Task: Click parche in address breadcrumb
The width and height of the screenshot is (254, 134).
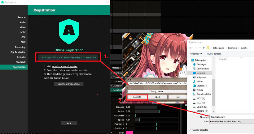Action: coord(244,48)
